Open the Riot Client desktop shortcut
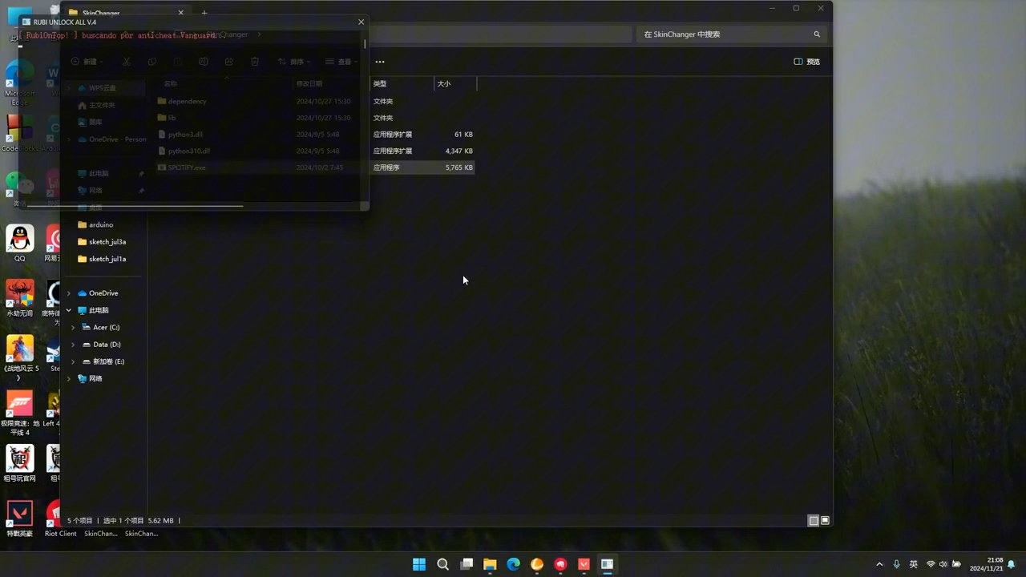The height and width of the screenshot is (577, 1026). (x=60, y=518)
